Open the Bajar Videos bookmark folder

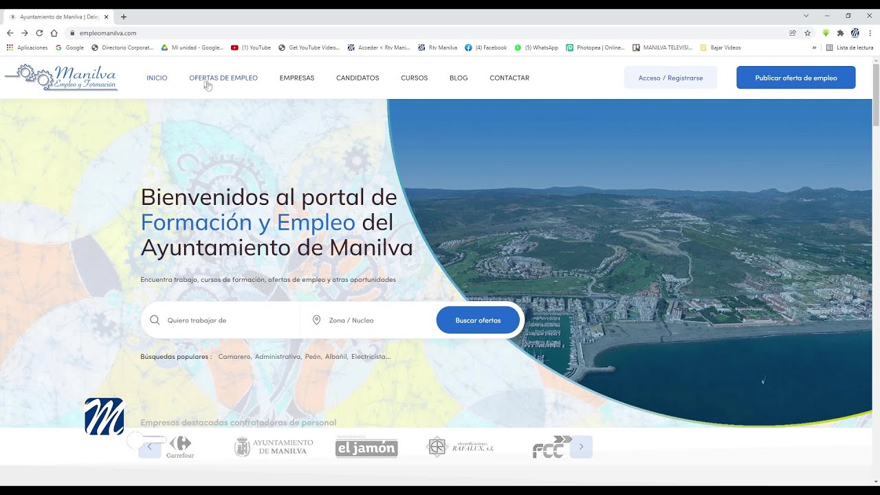720,48
